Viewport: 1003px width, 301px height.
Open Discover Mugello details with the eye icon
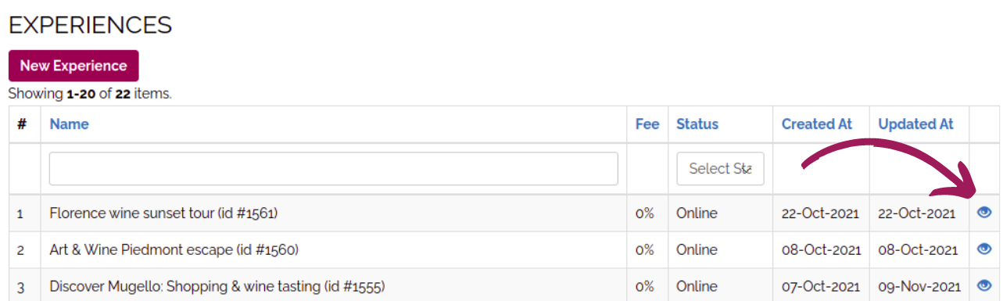click(x=984, y=286)
